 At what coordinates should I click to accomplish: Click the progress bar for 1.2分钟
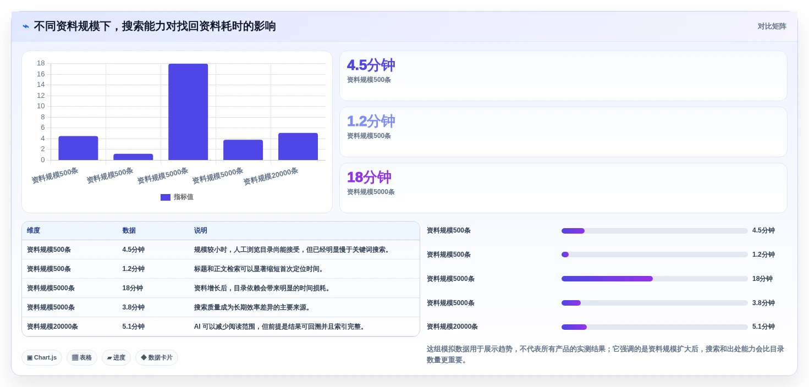[x=654, y=255]
